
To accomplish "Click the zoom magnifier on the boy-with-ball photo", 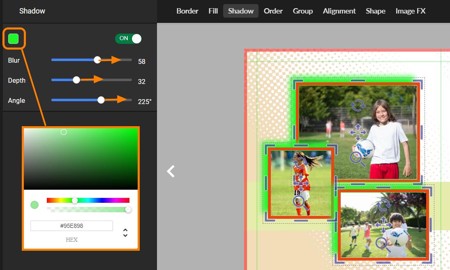I will point(383,245).
